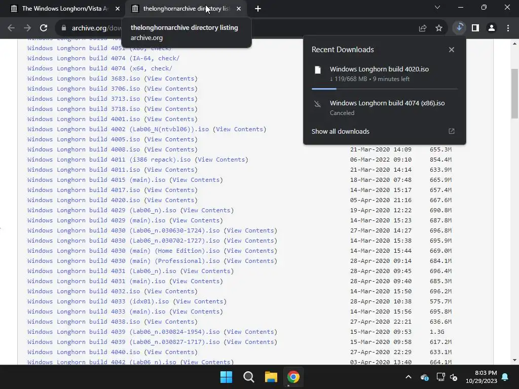Screen dimensions: 519x389
Task: Click network display tray icon
Action: 440,377
